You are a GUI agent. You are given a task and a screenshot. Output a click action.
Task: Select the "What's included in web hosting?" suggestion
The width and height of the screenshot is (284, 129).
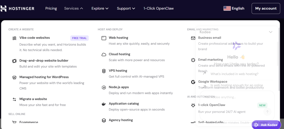click(234, 74)
